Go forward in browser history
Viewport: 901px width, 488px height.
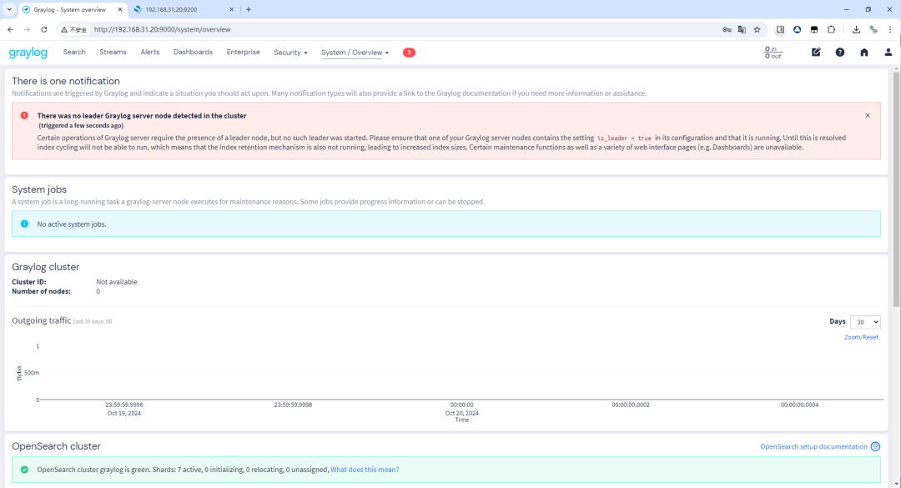point(27,29)
